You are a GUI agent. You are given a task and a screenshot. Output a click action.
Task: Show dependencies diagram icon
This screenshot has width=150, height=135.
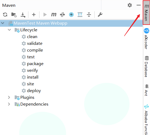[x=80, y=15]
